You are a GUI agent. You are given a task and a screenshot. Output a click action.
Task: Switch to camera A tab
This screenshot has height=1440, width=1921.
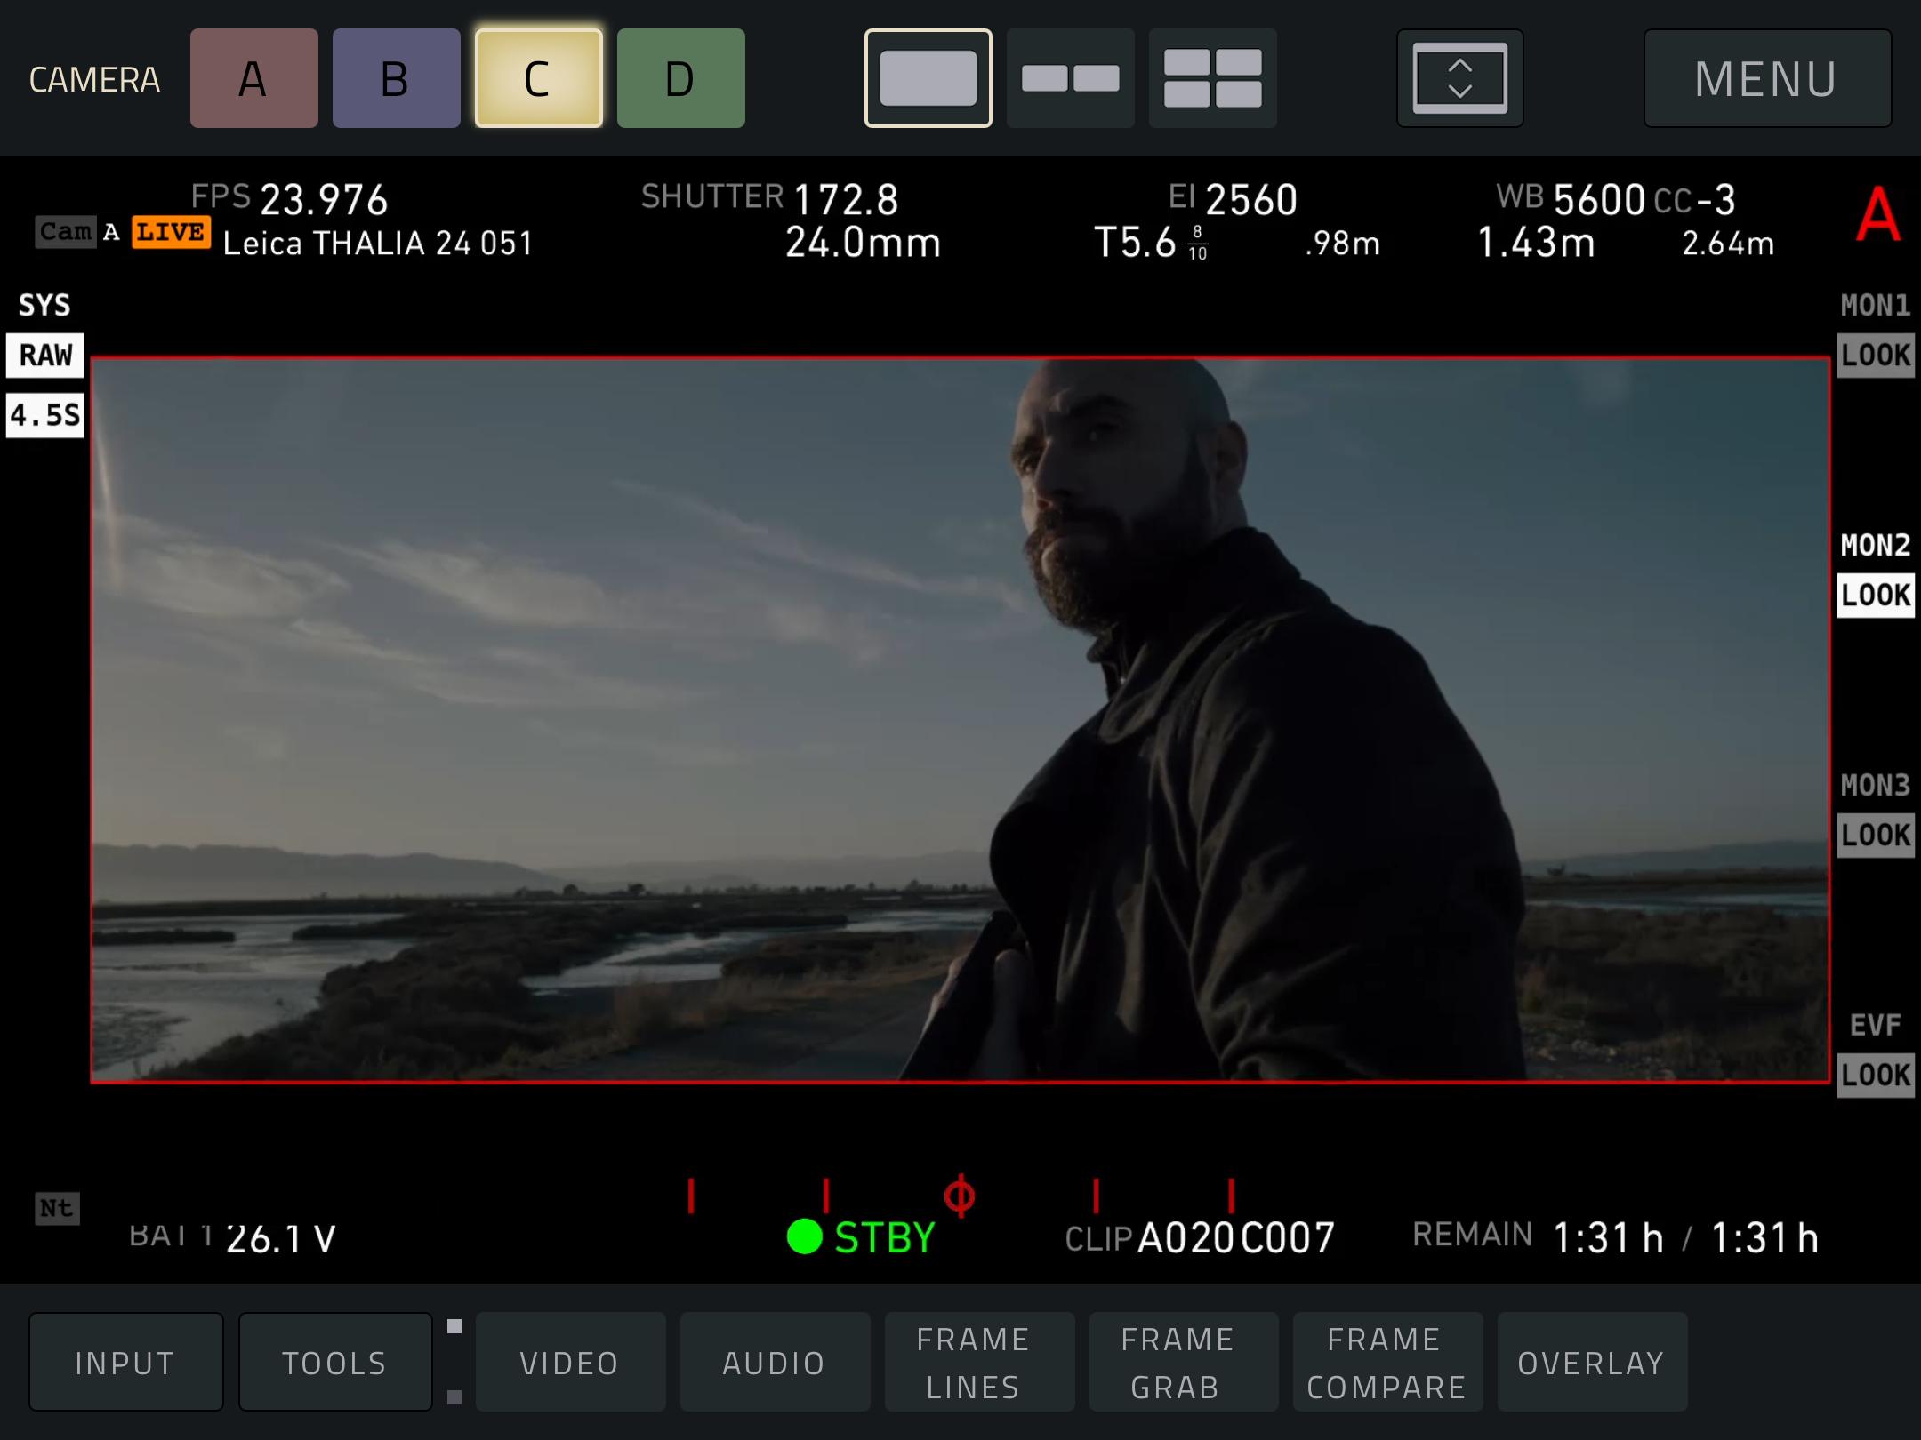click(253, 78)
